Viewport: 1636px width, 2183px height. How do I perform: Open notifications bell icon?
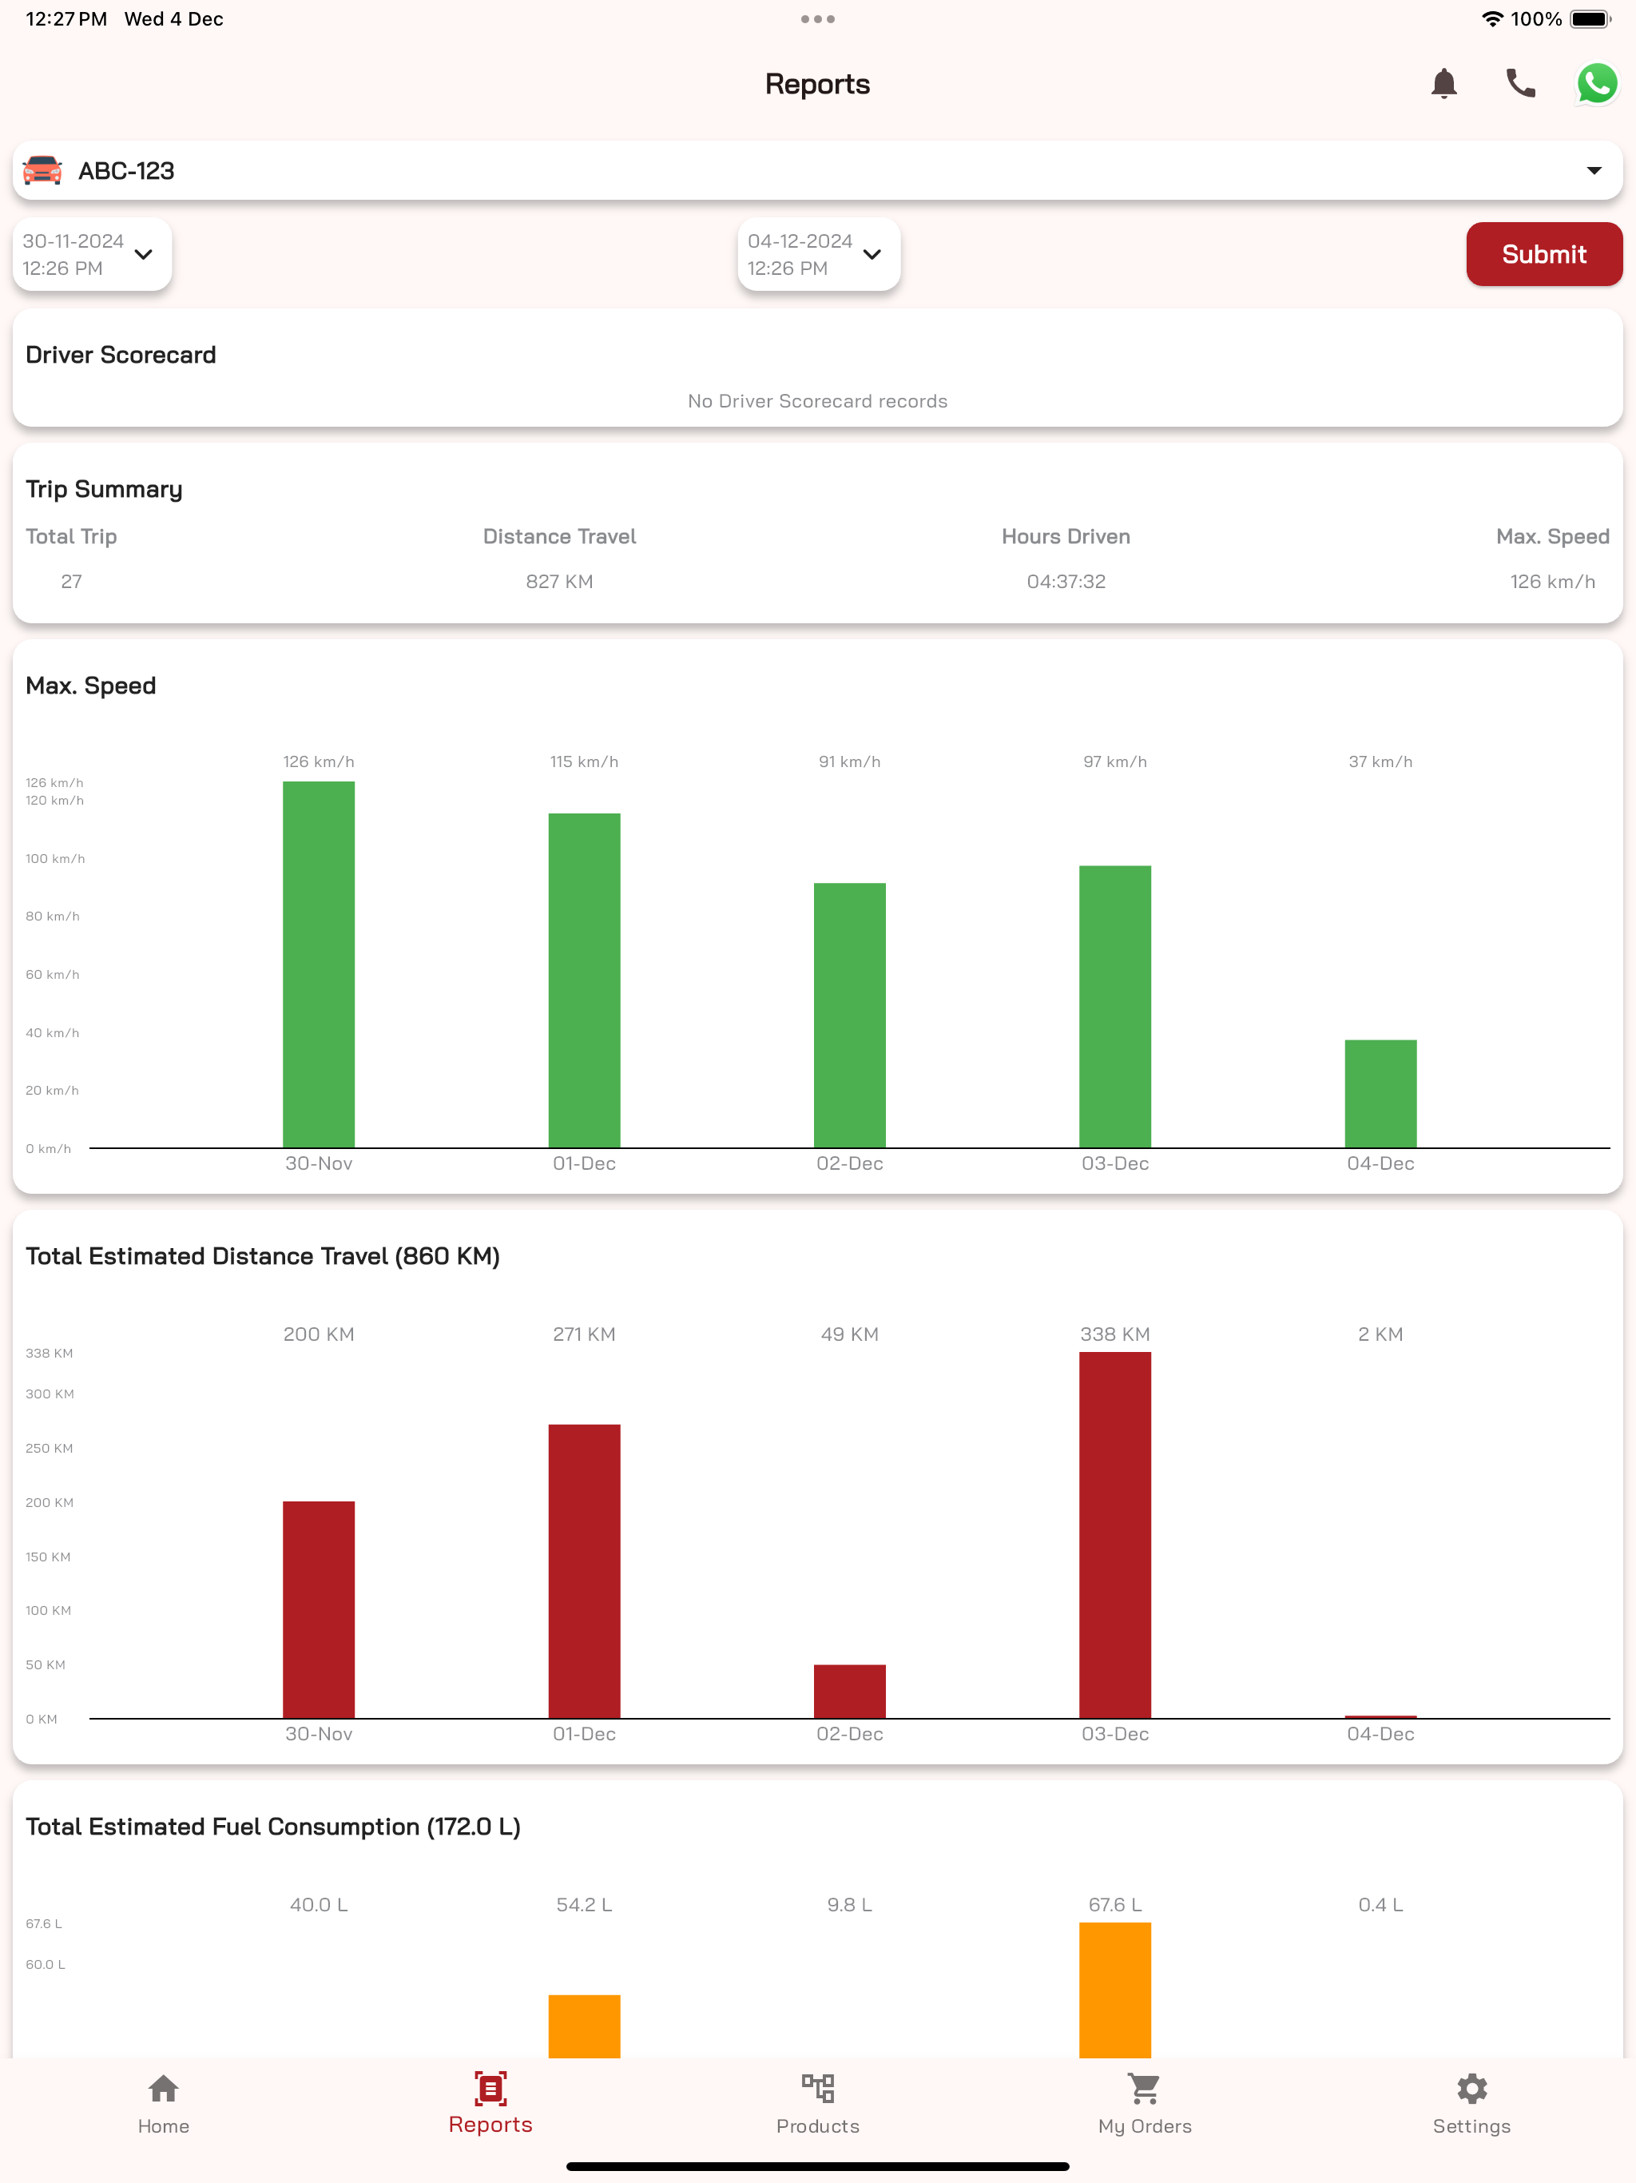coord(1443,84)
